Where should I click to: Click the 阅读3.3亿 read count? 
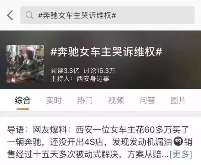[65, 71]
